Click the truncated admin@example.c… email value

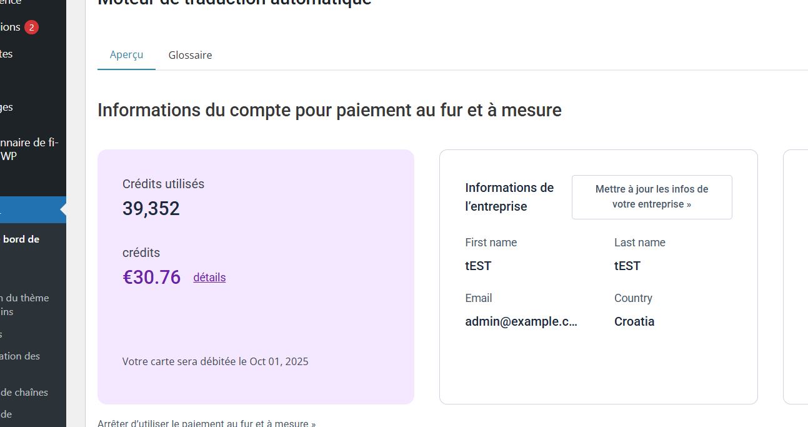[521, 321]
